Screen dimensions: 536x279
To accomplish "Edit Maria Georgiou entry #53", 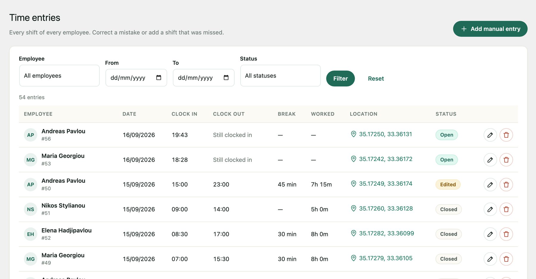I will tap(490, 160).
